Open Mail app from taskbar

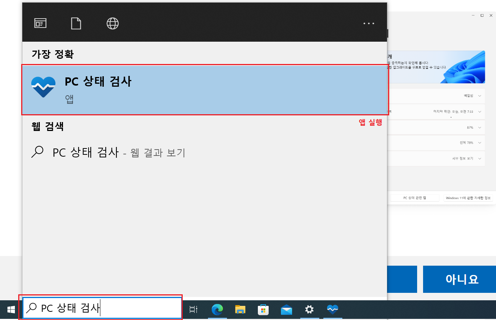287,309
